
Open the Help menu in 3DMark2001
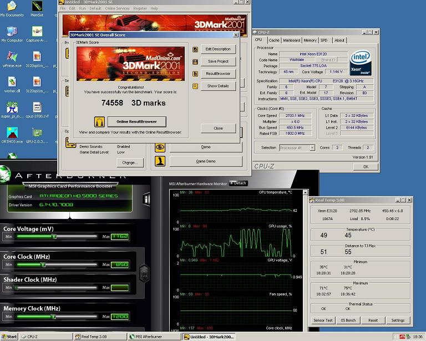point(154,8)
